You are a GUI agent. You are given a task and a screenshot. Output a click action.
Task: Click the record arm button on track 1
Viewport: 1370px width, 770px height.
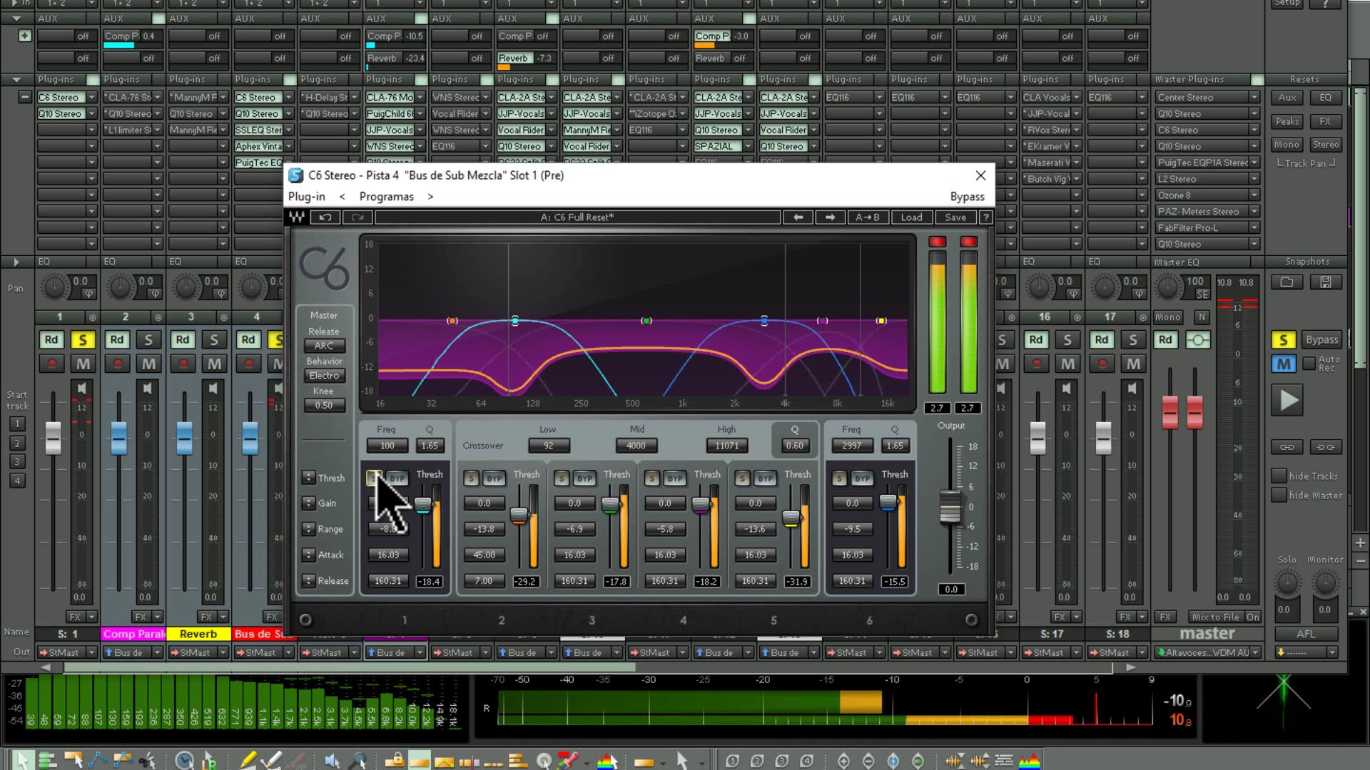pos(51,364)
